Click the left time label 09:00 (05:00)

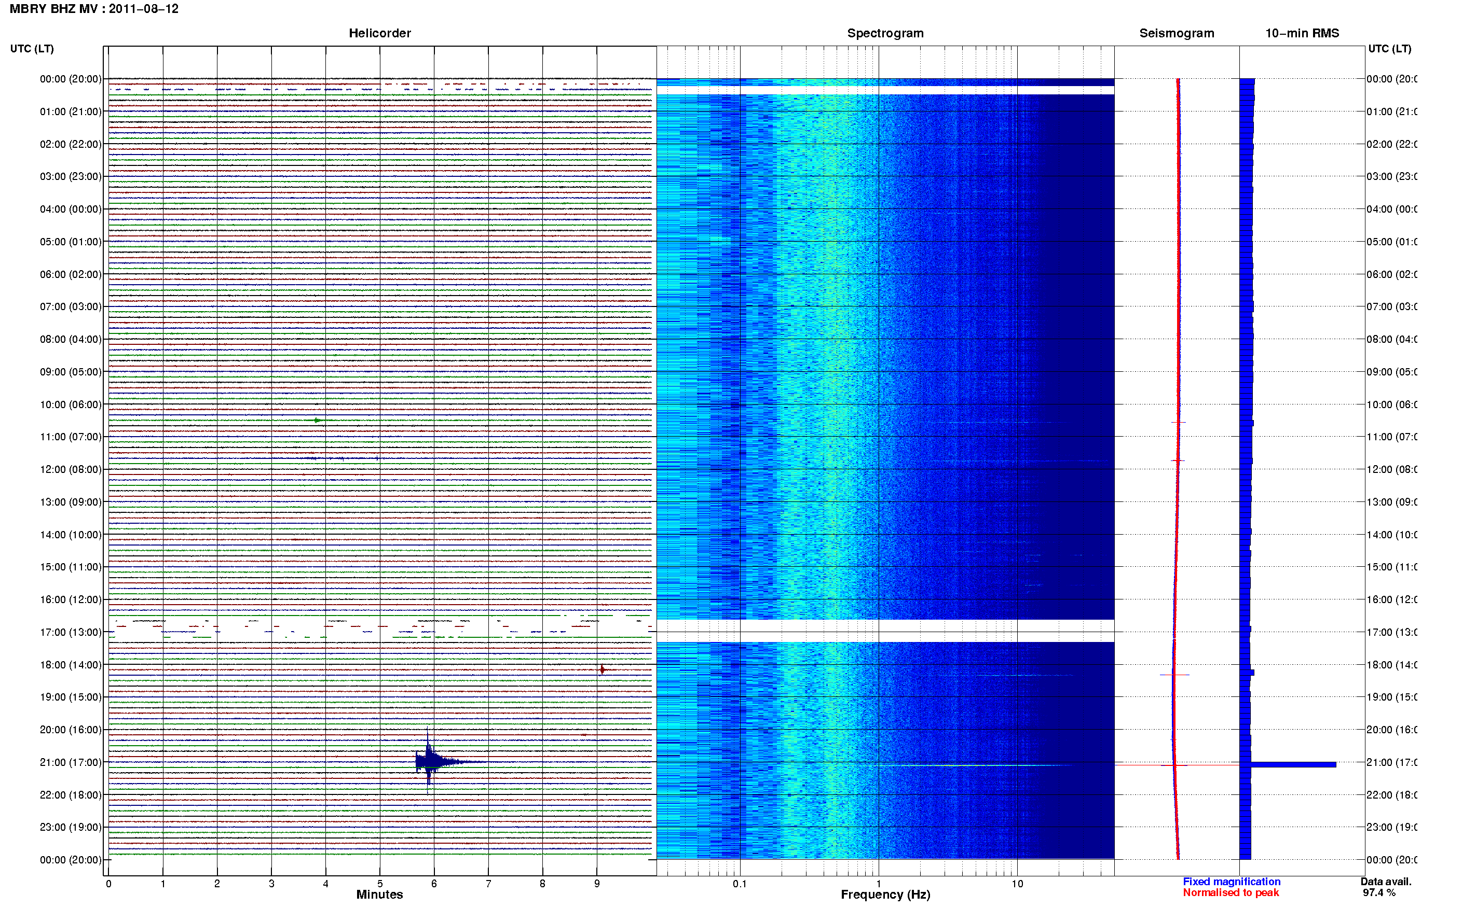click(x=71, y=372)
